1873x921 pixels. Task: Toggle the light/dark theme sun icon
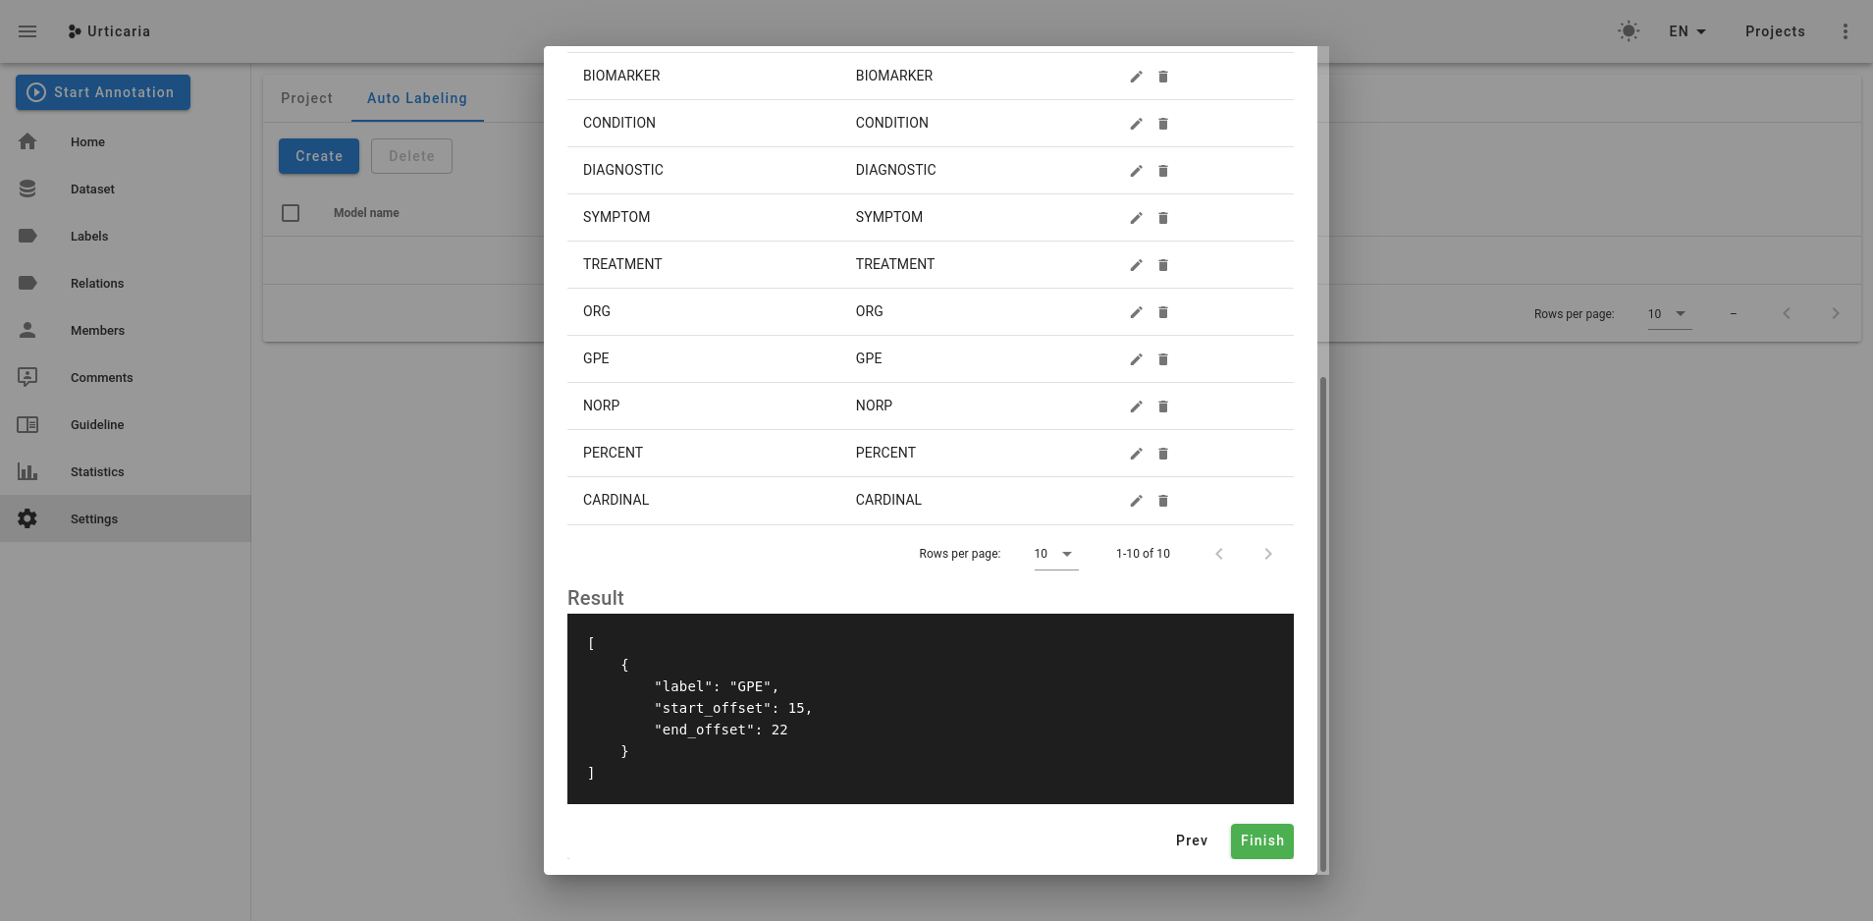pos(1629,31)
